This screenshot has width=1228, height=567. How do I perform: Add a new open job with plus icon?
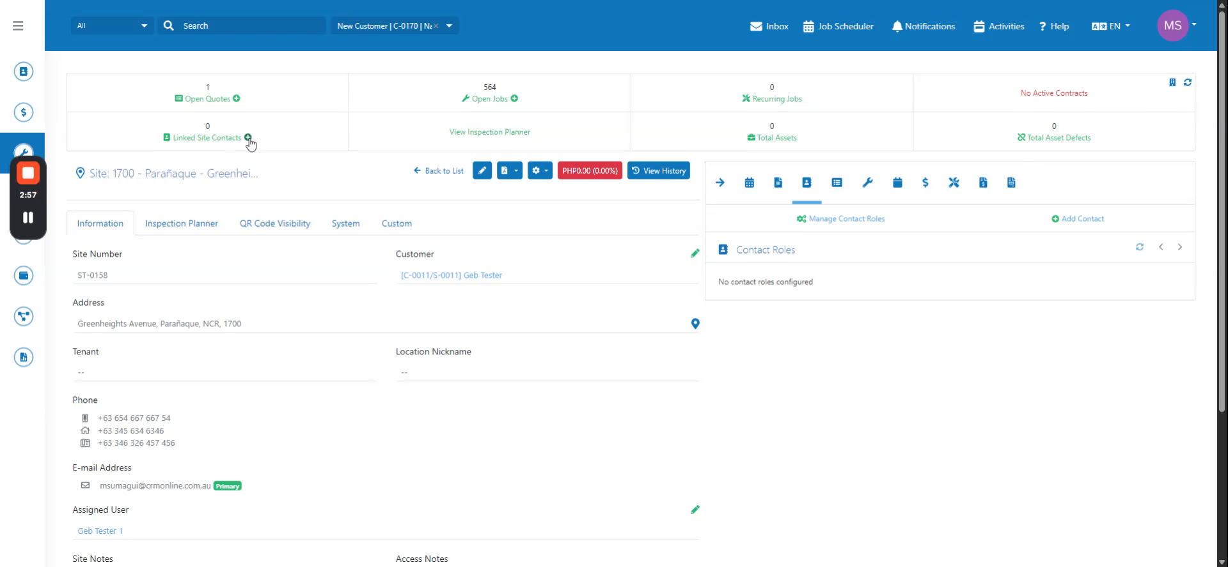click(x=514, y=98)
